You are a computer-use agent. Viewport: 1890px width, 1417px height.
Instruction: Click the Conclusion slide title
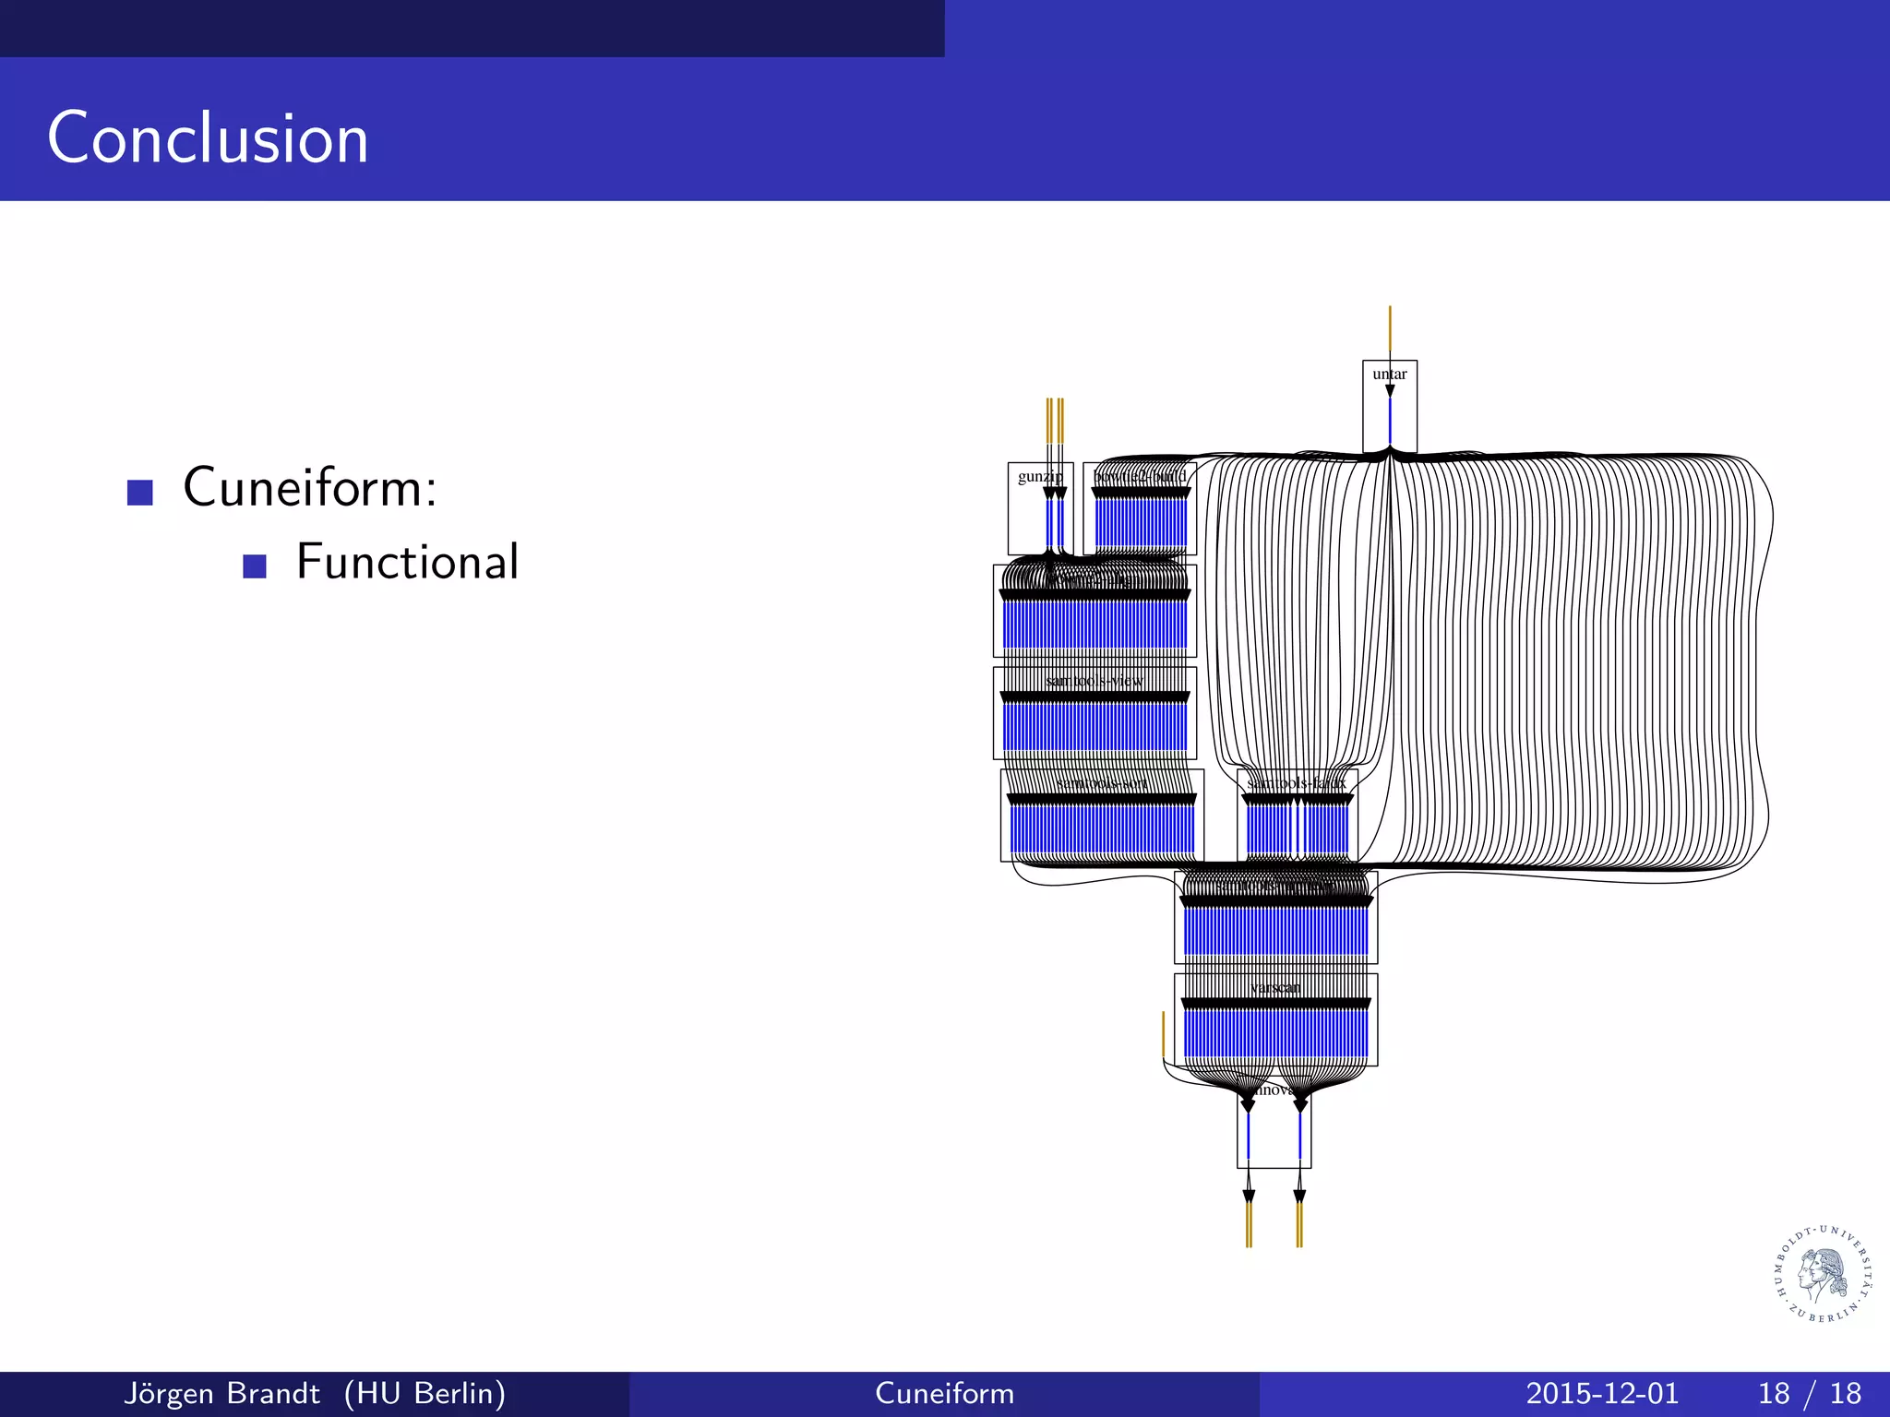click(208, 138)
